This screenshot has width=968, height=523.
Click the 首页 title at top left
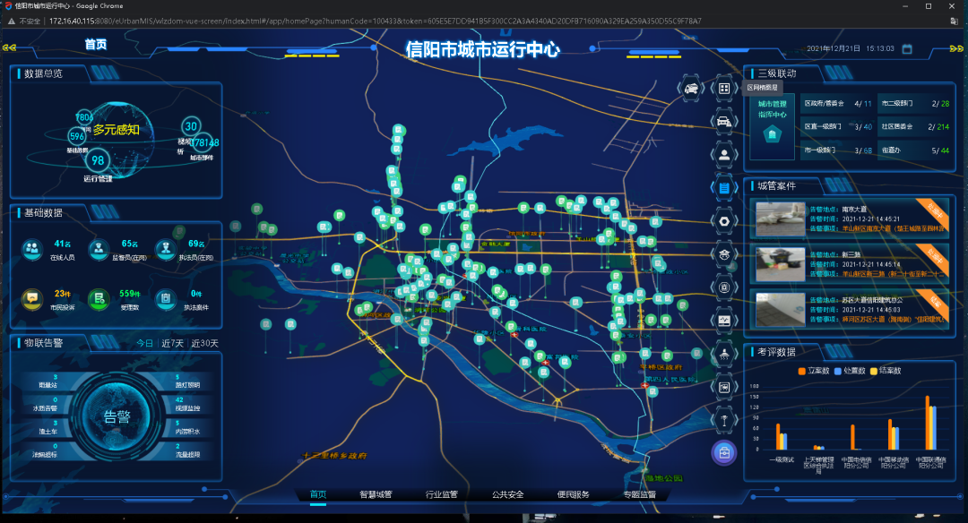click(x=96, y=45)
